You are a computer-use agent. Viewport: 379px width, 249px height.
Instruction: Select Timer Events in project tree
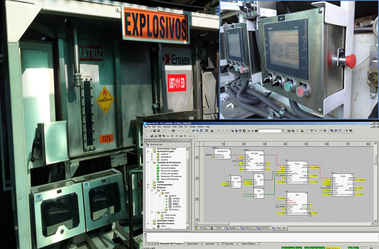click(171, 215)
